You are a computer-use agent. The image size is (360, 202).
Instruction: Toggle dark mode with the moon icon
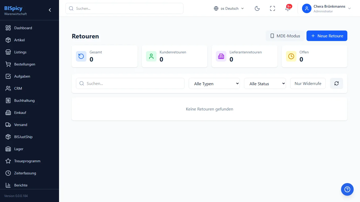tap(257, 8)
